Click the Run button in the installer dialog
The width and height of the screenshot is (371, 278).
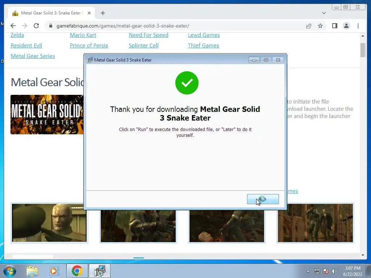tap(263, 199)
